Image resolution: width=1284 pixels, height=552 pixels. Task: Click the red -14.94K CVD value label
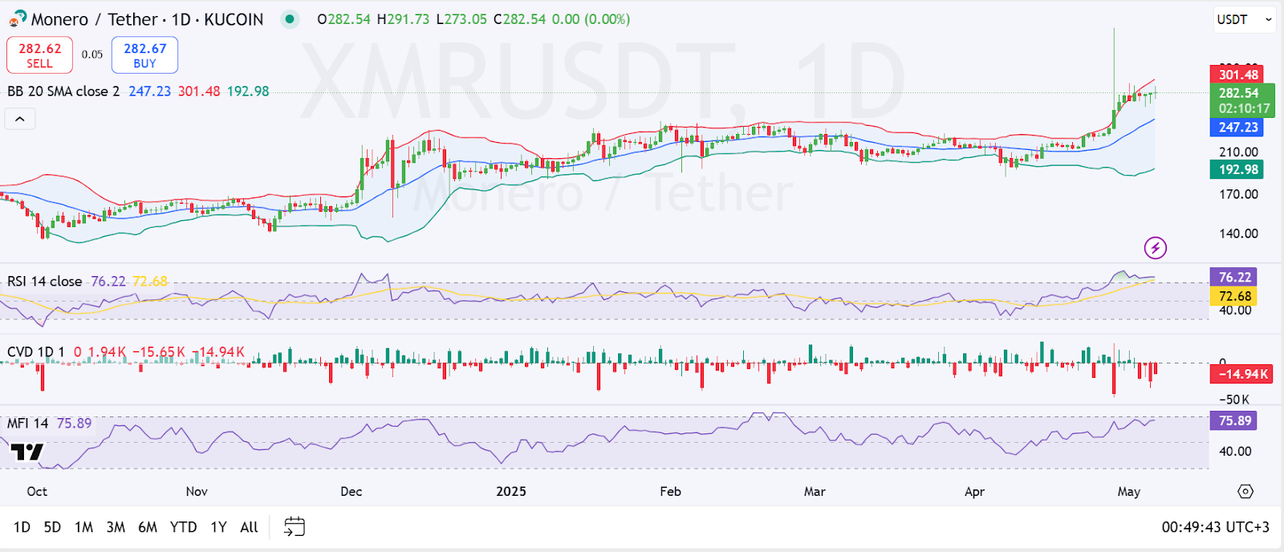1241,374
